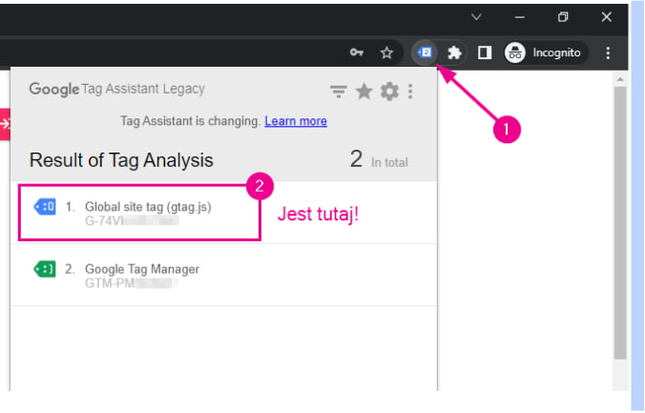
Task: Bookmark this page with the star icon
Action: pyautogui.click(x=386, y=52)
